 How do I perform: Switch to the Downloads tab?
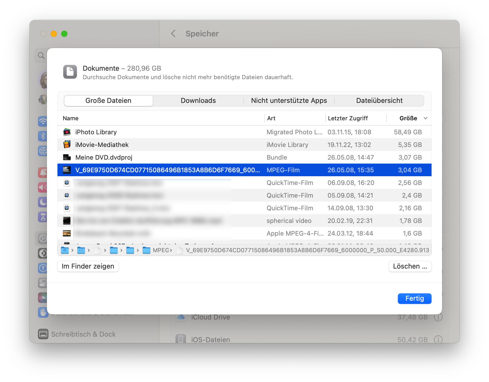(x=198, y=101)
